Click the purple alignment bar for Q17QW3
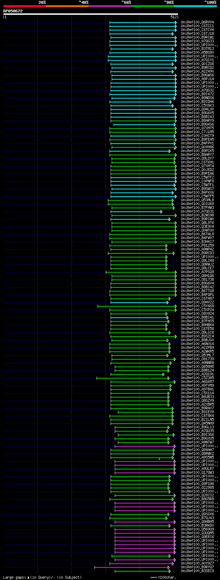The image size is (220, 580). 145,473
